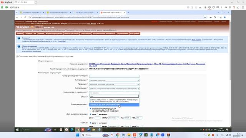
Task: Open the КФХ Мардер enterprise name link
Action: [147, 65]
